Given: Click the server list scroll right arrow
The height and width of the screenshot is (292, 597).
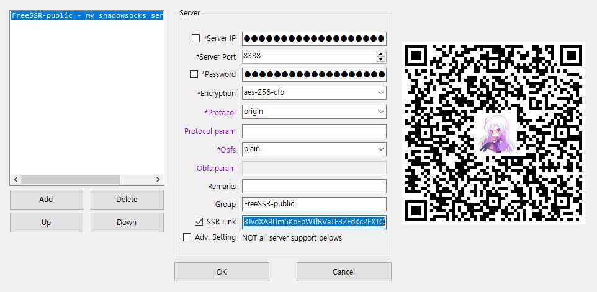Looking at the screenshot, I should (x=158, y=179).
